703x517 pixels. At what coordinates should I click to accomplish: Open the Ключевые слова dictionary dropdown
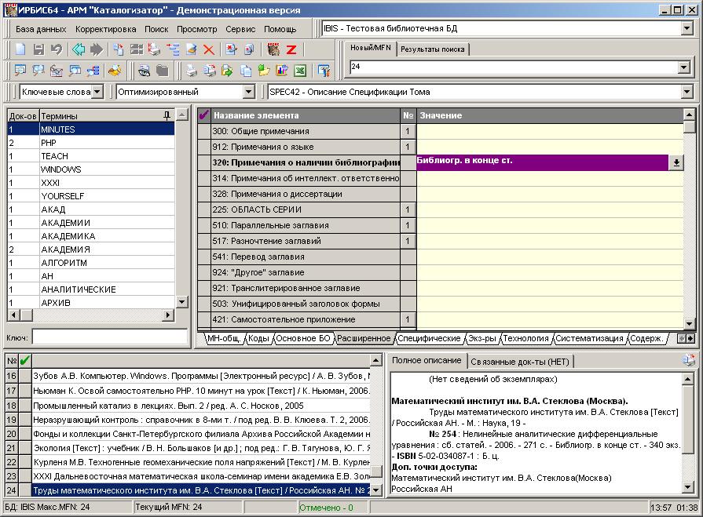97,92
